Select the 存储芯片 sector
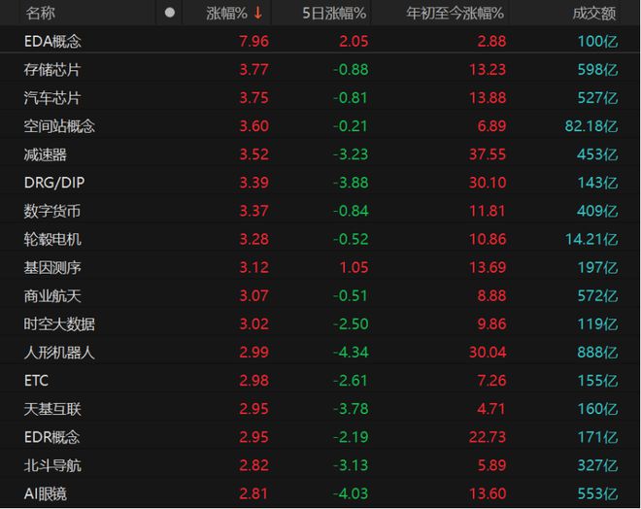This screenshot has width=641, height=509. [52, 70]
